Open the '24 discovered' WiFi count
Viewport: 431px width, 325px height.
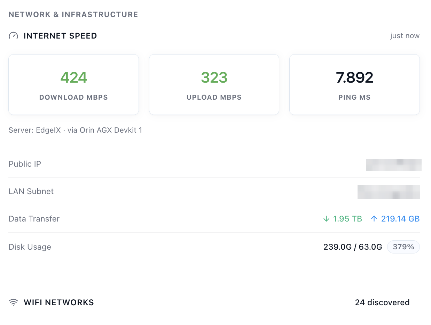[x=382, y=302]
